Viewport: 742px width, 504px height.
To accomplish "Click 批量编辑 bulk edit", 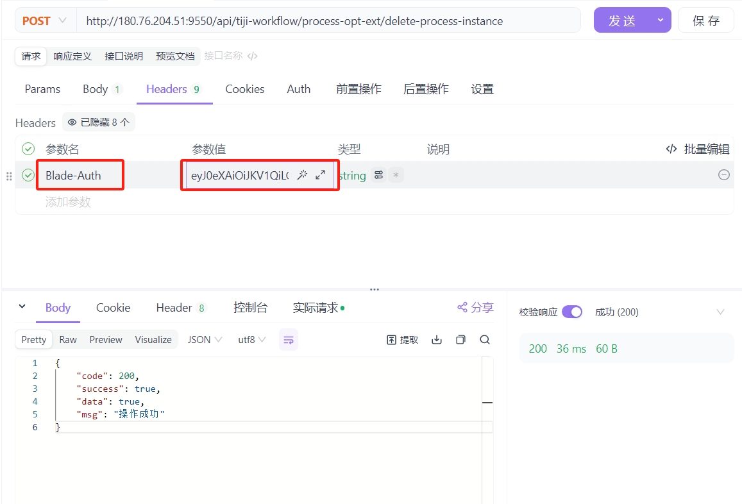I will coord(698,149).
